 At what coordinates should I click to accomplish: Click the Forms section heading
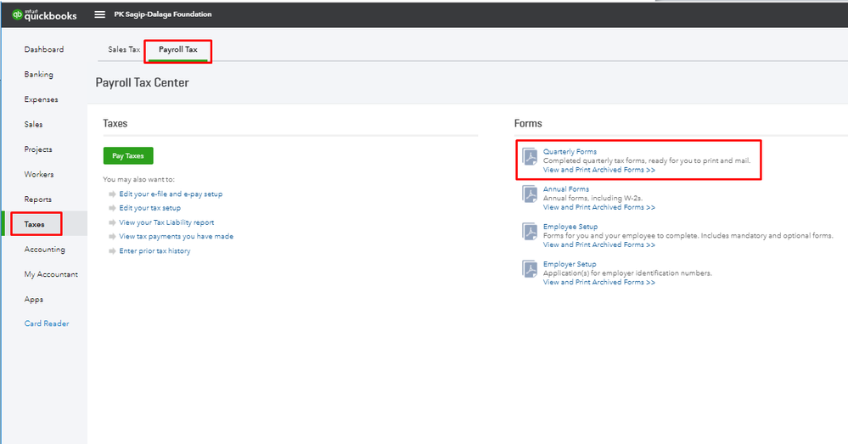click(x=528, y=123)
